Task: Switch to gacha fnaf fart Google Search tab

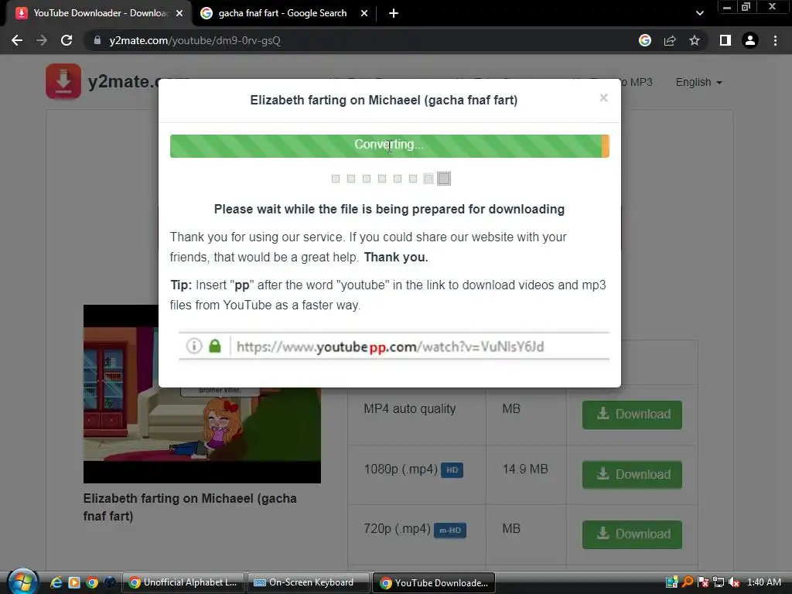Action: (x=282, y=13)
